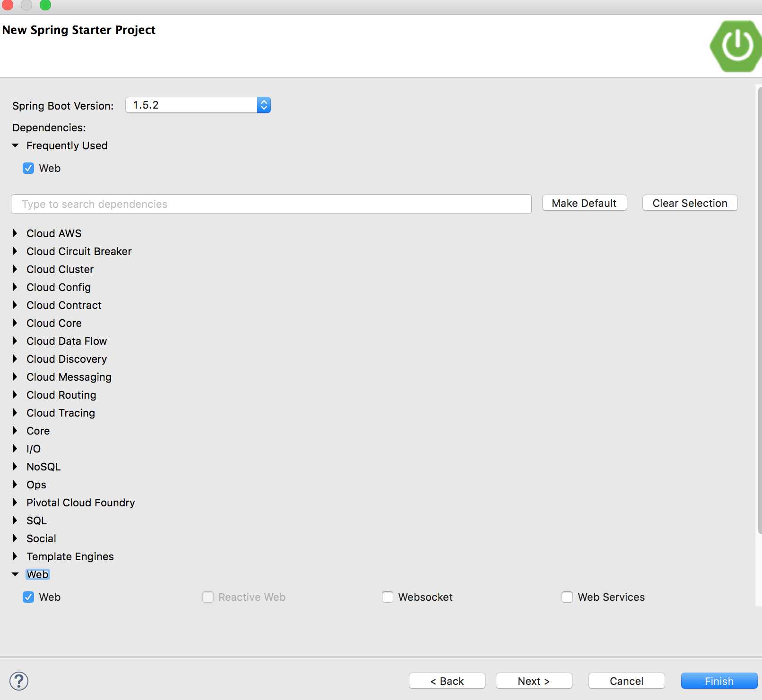Expand the Pivotal Cloud Foundry category
Image resolution: width=762 pixels, height=700 pixels.
(x=15, y=503)
